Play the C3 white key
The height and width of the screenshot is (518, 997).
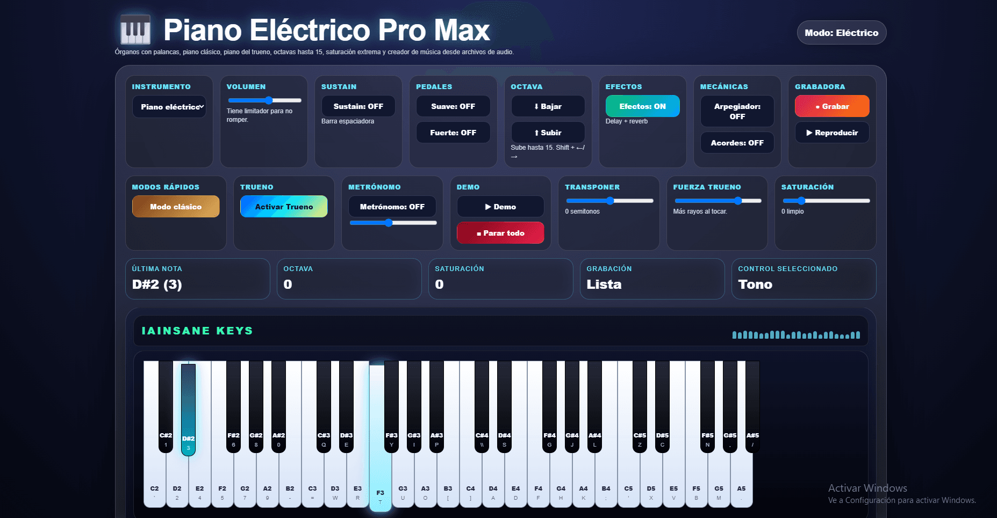(x=312, y=480)
